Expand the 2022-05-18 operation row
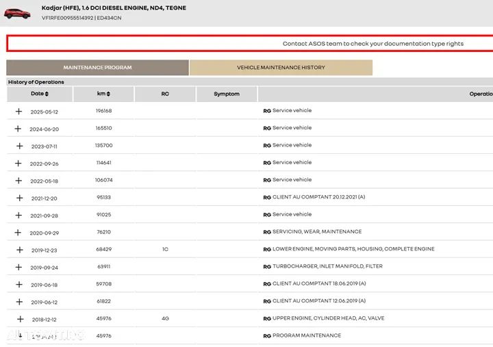 pyautogui.click(x=19, y=181)
